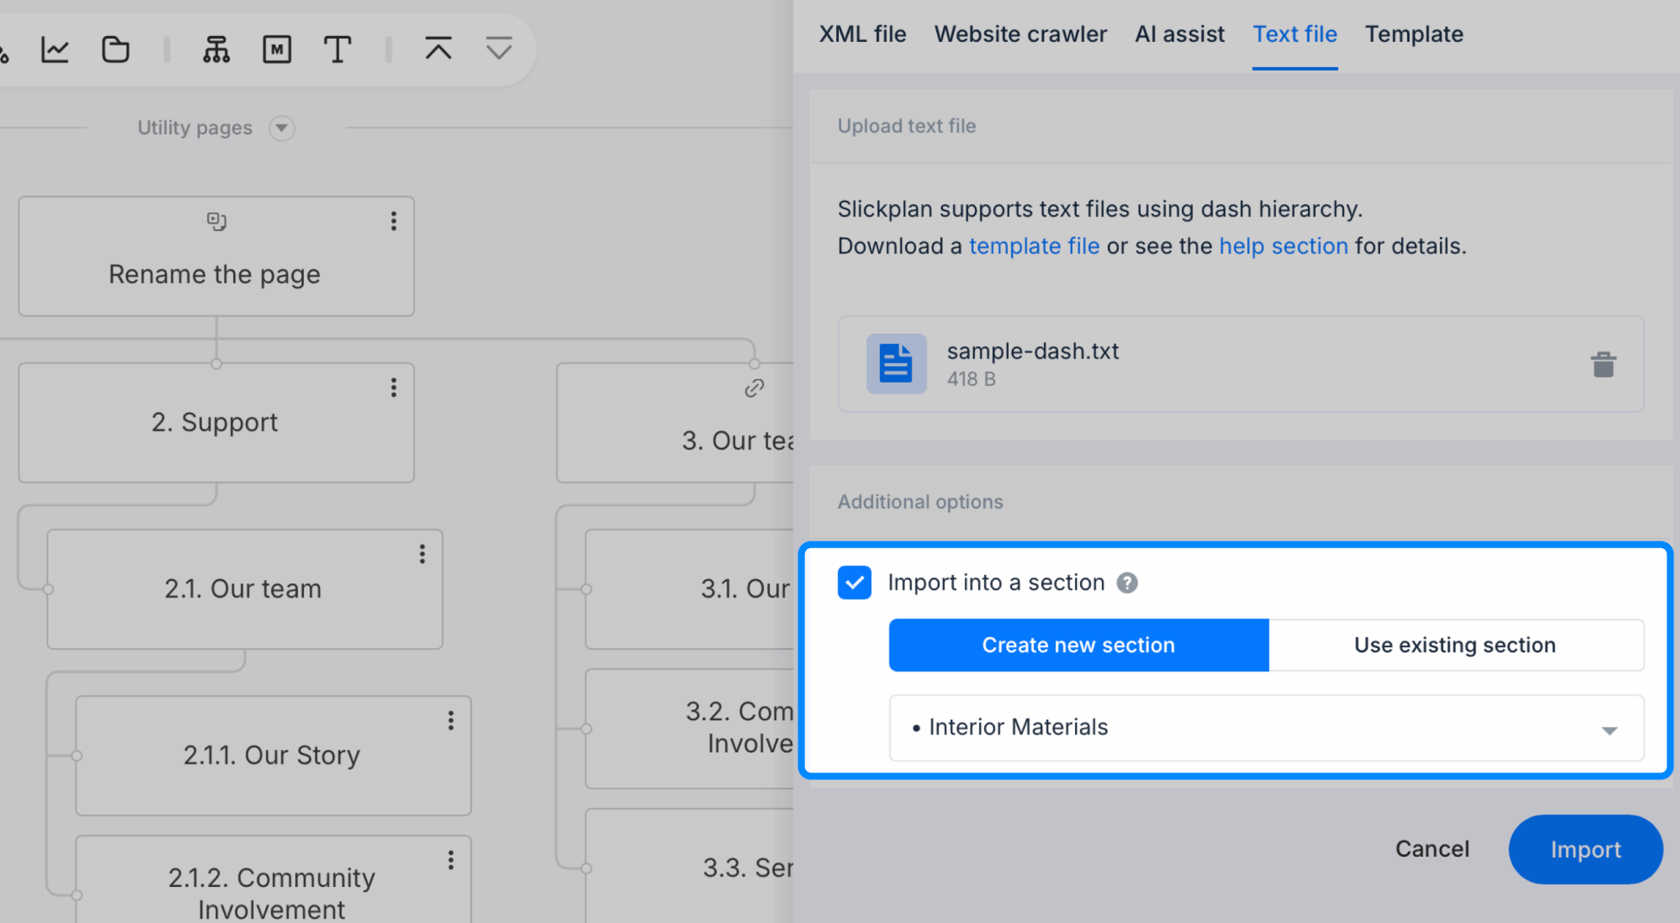Choose Use existing section option
1680x923 pixels.
pos(1456,645)
